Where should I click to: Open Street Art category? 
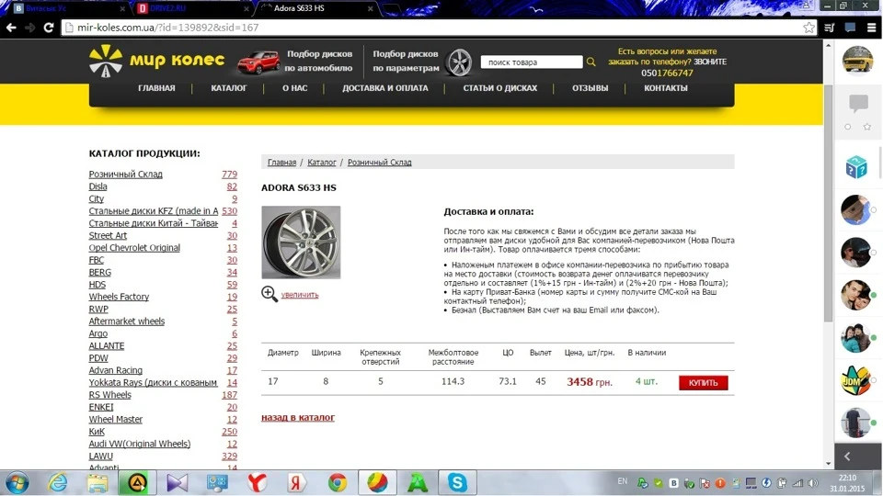(x=108, y=236)
